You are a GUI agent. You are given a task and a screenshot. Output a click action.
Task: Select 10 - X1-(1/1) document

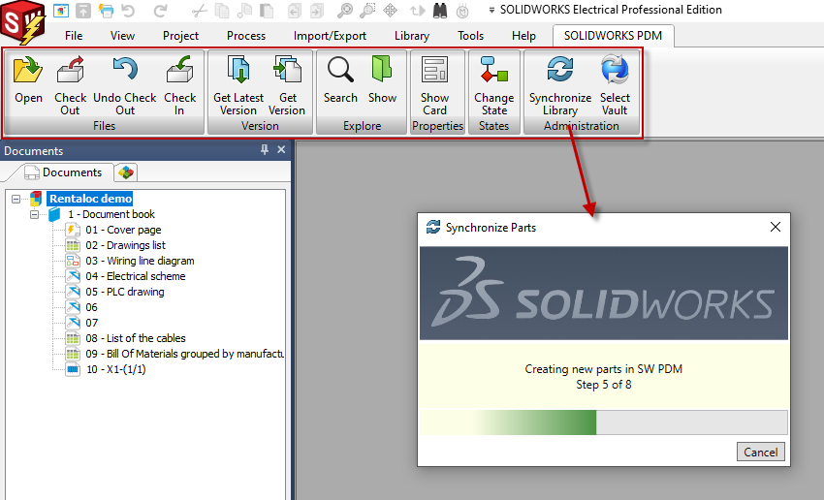click(x=115, y=369)
